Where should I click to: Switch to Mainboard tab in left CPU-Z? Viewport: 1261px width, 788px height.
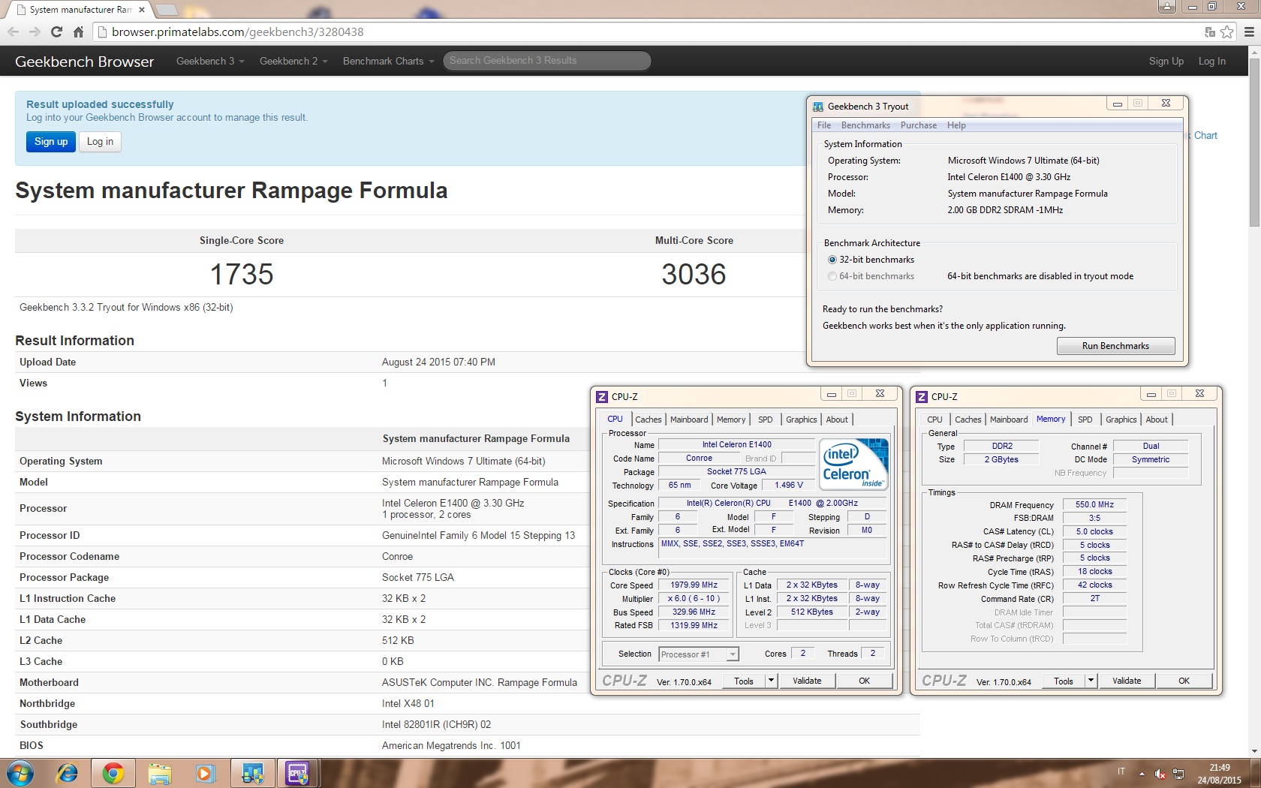(689, 420)
